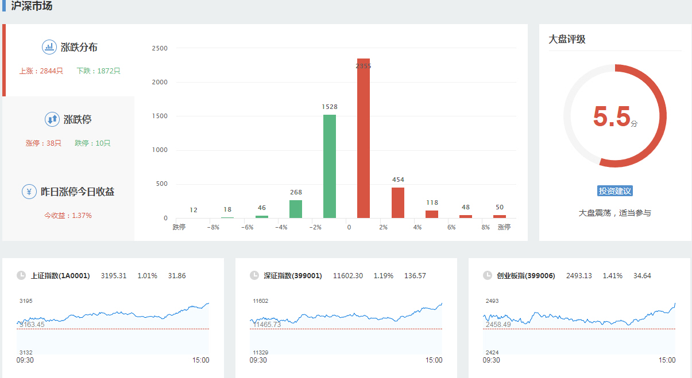Image resolution: width=692 pixels, height=378 pixels.
Task: Click the bar chart icon beside 涨跌分布
Action: pos(49,47)
